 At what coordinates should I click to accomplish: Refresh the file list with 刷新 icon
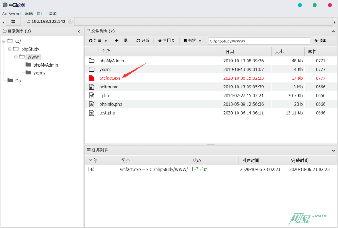click(x=138, y=41)
